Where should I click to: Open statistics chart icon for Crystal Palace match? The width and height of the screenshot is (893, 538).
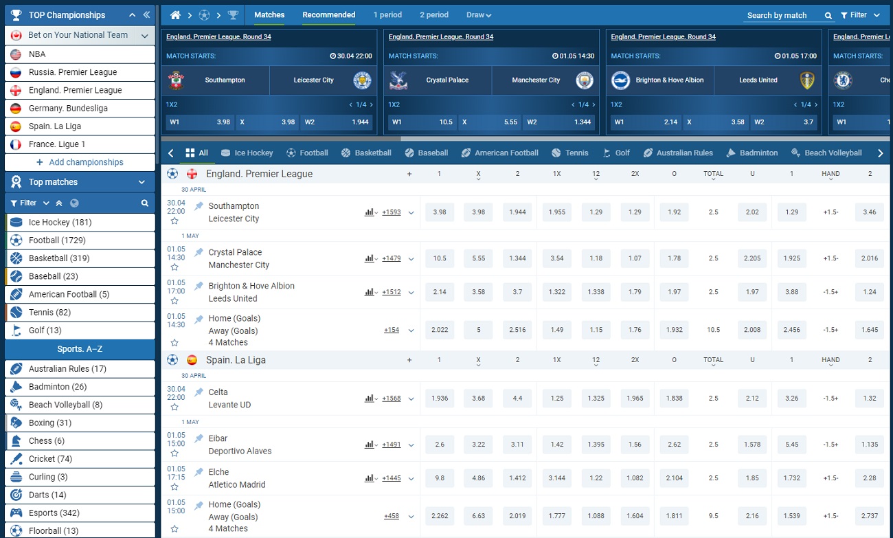370,258
